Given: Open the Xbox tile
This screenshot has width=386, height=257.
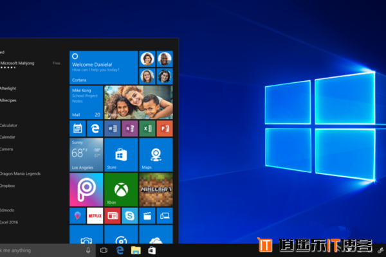Looking at the screenshot, I should point(121,190).
